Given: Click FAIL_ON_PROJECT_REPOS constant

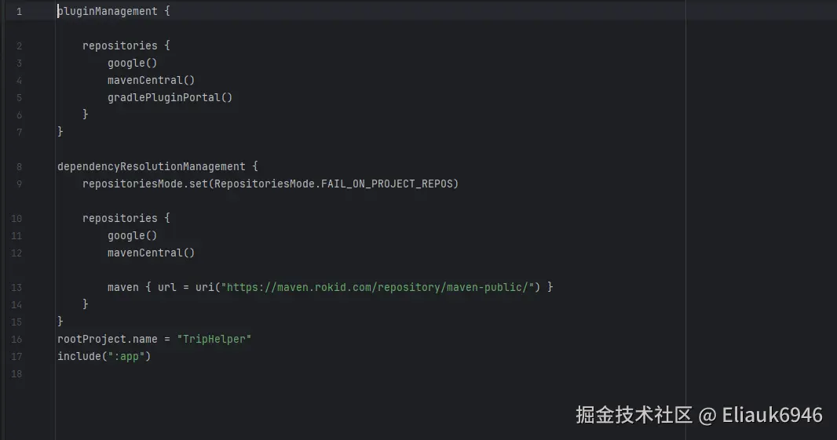Looking at the screenshot, I should point(389,184).
